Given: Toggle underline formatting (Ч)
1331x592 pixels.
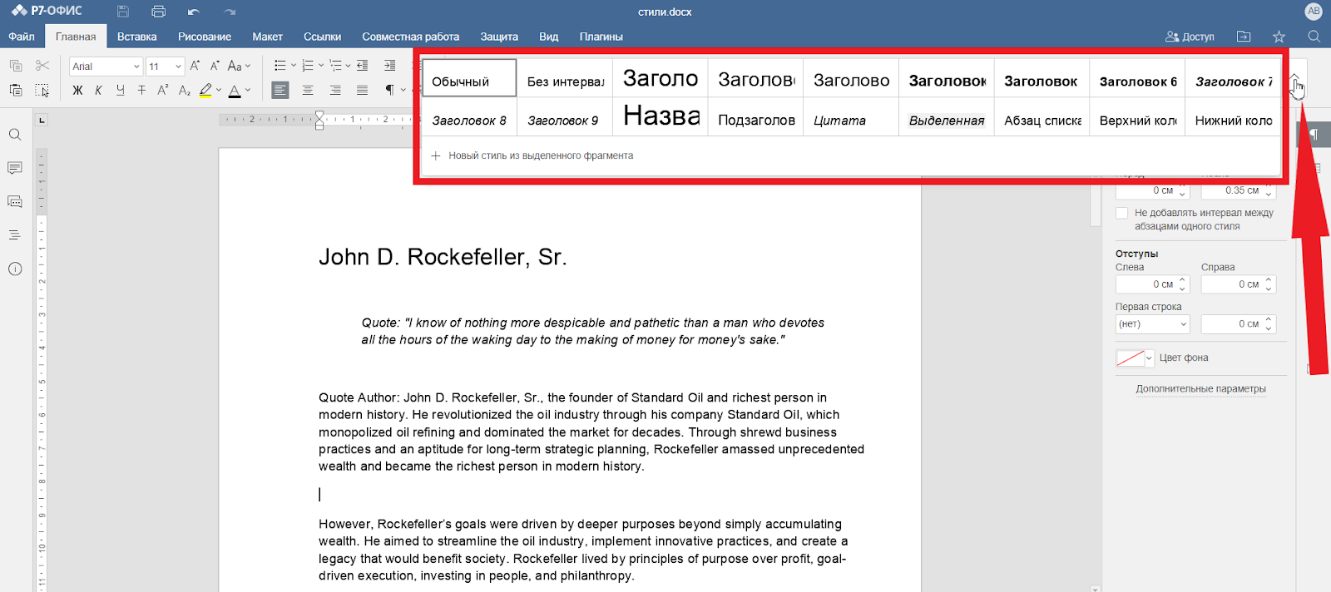Looking at the screenshot, I should pyautogui.click(x=120, y=90).
